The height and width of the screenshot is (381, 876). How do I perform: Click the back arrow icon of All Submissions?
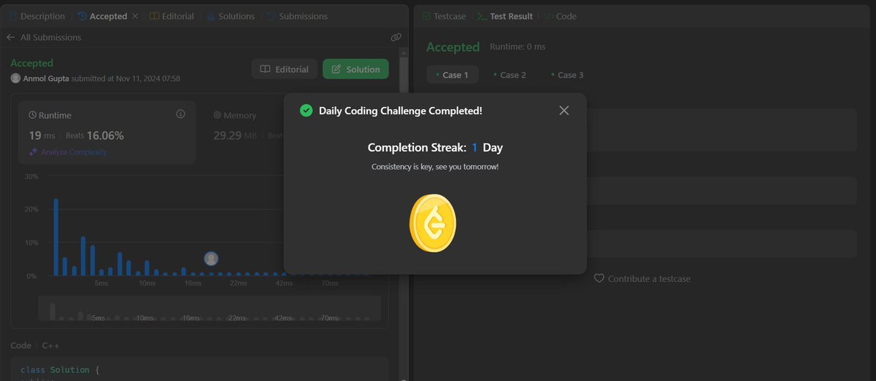click(10, 37)
